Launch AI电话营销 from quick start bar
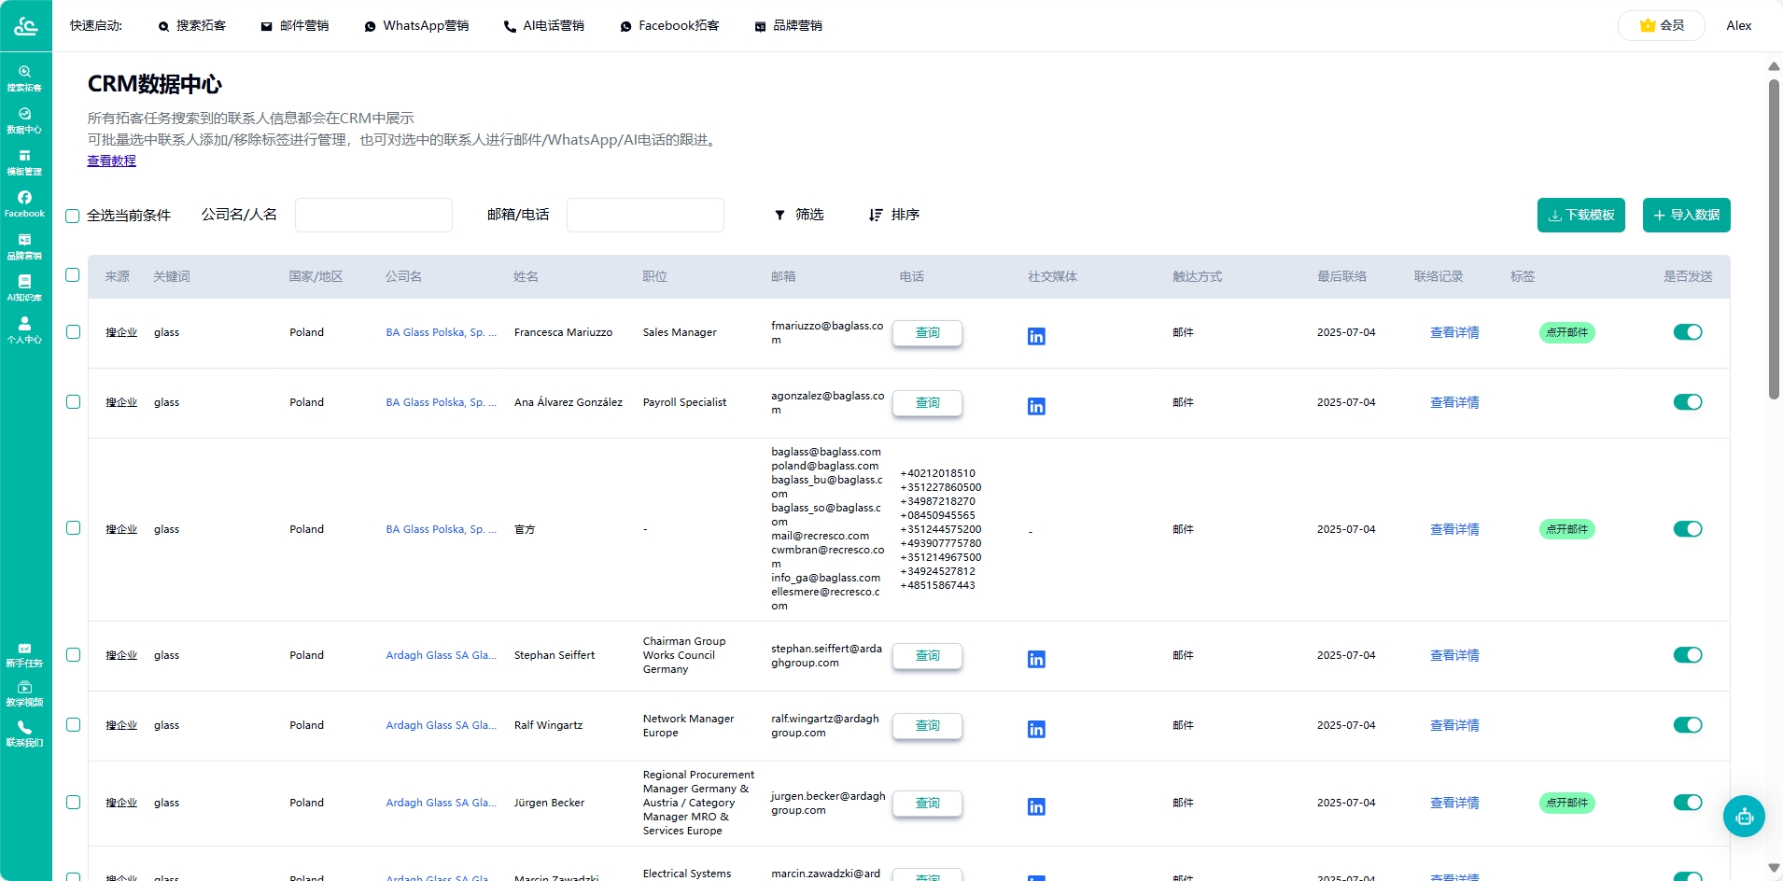 (544, 26)
